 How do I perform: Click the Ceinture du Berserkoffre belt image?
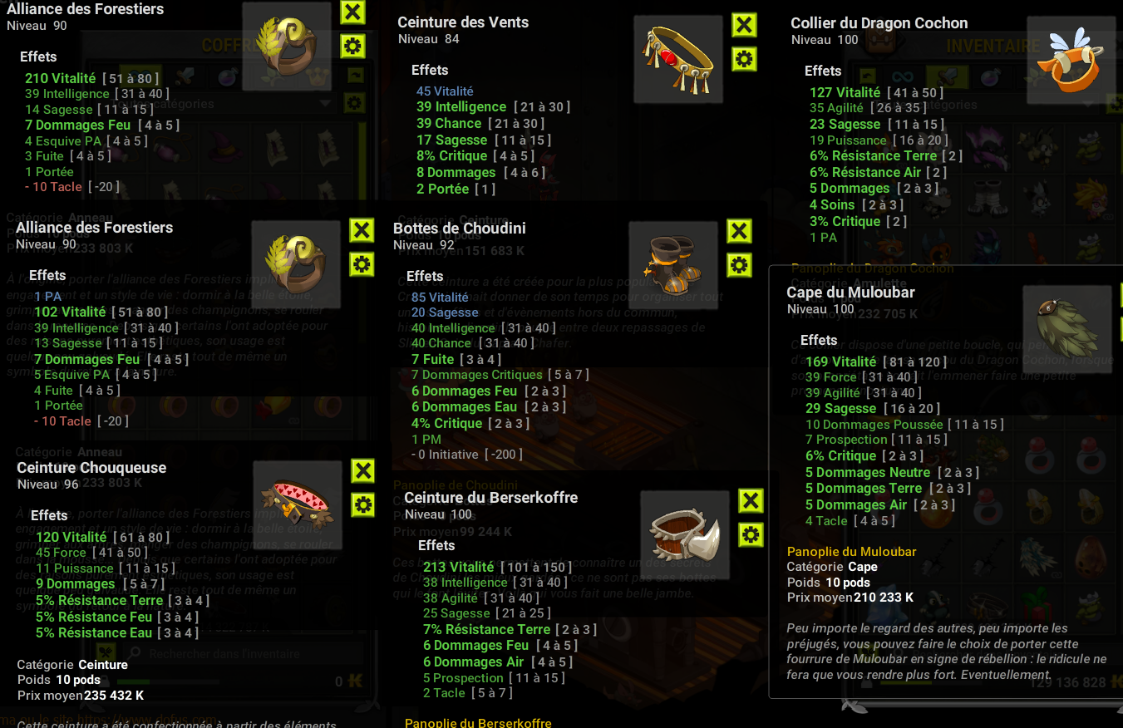point(685,535)
